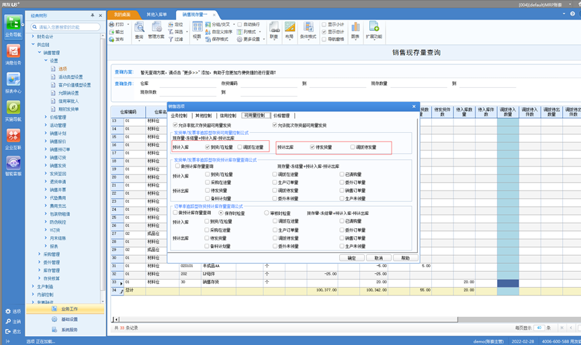Open the 布局 layout tool
This screenshot has width=581, height=345.
point(289,31)
